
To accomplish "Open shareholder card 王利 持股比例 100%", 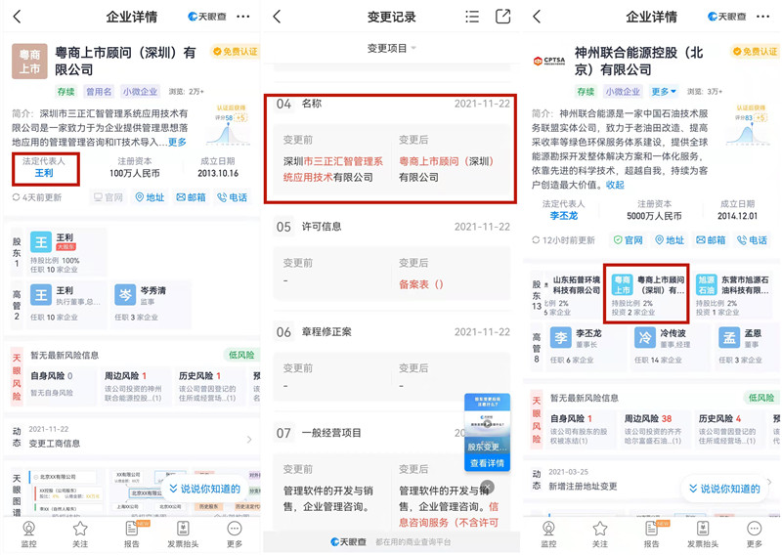I will coord(65,252).
